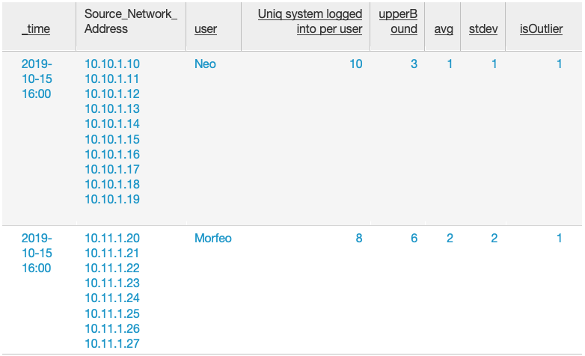The height and width of the screenshot is (356, 585).
Task: Select IP address 10.11.1.20
Action: (x=112, y=238)
